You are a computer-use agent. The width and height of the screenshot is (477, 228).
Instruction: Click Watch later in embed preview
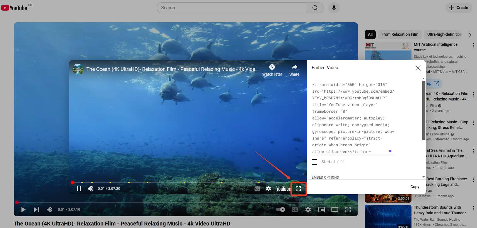coord(272,70)
